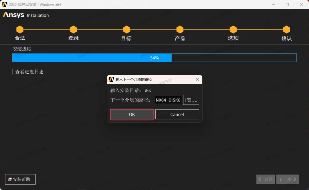The image size is (309, 190).
Task: Click the 54% installation progress bar
Action: (x=154, y=58)
